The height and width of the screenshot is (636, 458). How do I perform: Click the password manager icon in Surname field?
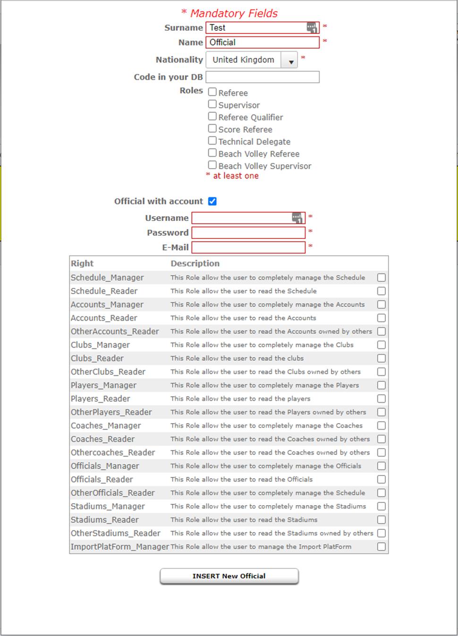tap(312, 28)
